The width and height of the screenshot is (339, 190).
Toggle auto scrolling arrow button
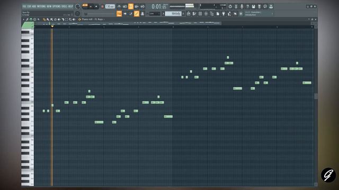point(125,14)
